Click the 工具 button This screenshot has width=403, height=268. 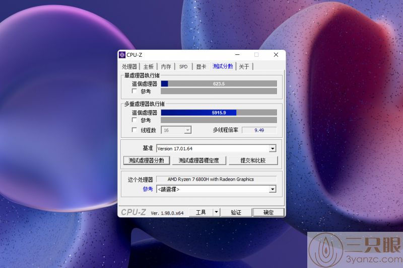(201, 212)
